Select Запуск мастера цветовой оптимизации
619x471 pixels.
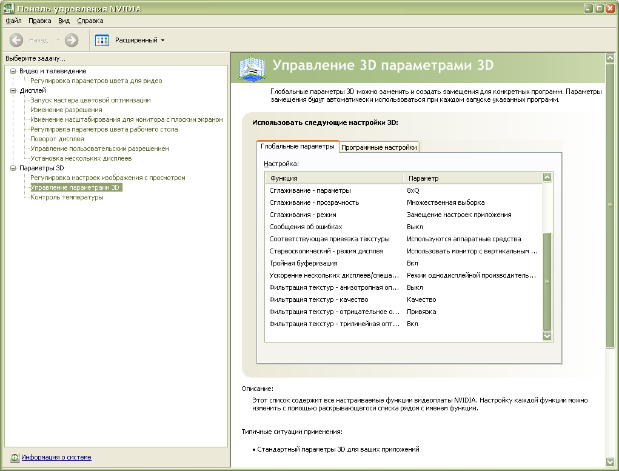tap(90, 100)
